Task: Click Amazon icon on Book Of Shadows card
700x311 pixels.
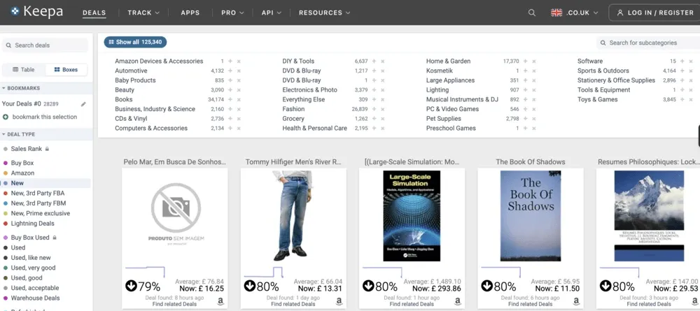Action: 576,302
